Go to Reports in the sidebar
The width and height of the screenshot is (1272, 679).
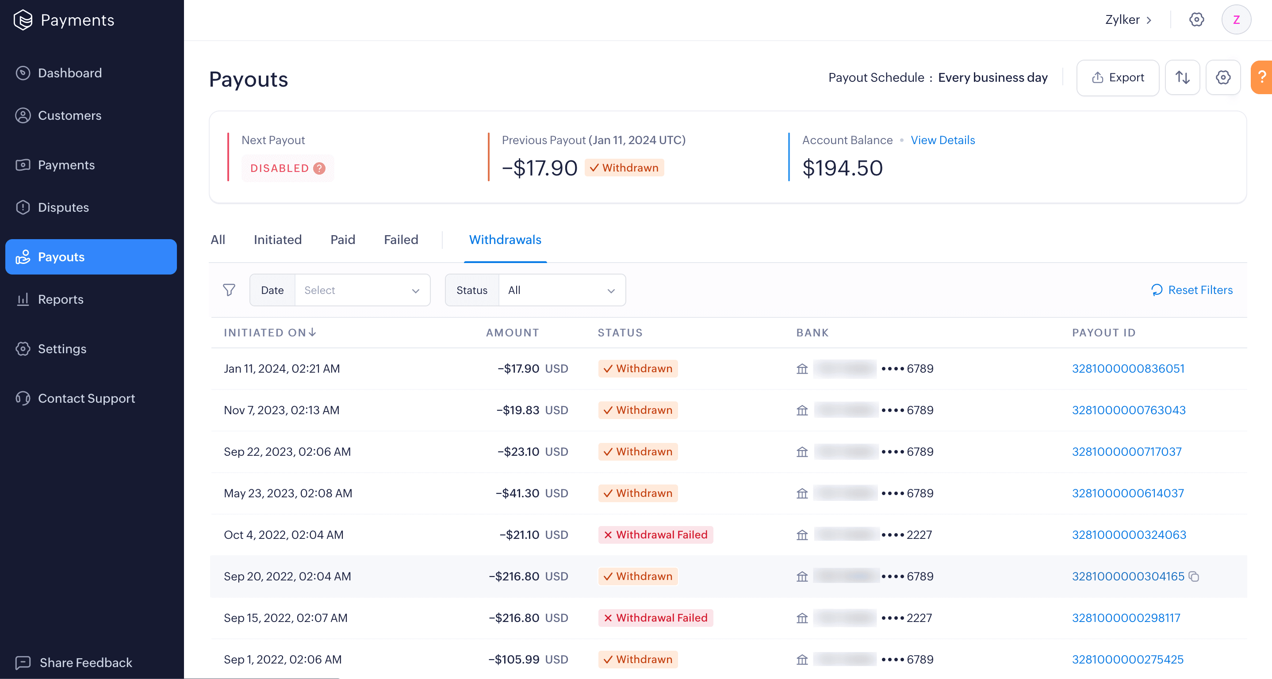(x=60, y=299)
